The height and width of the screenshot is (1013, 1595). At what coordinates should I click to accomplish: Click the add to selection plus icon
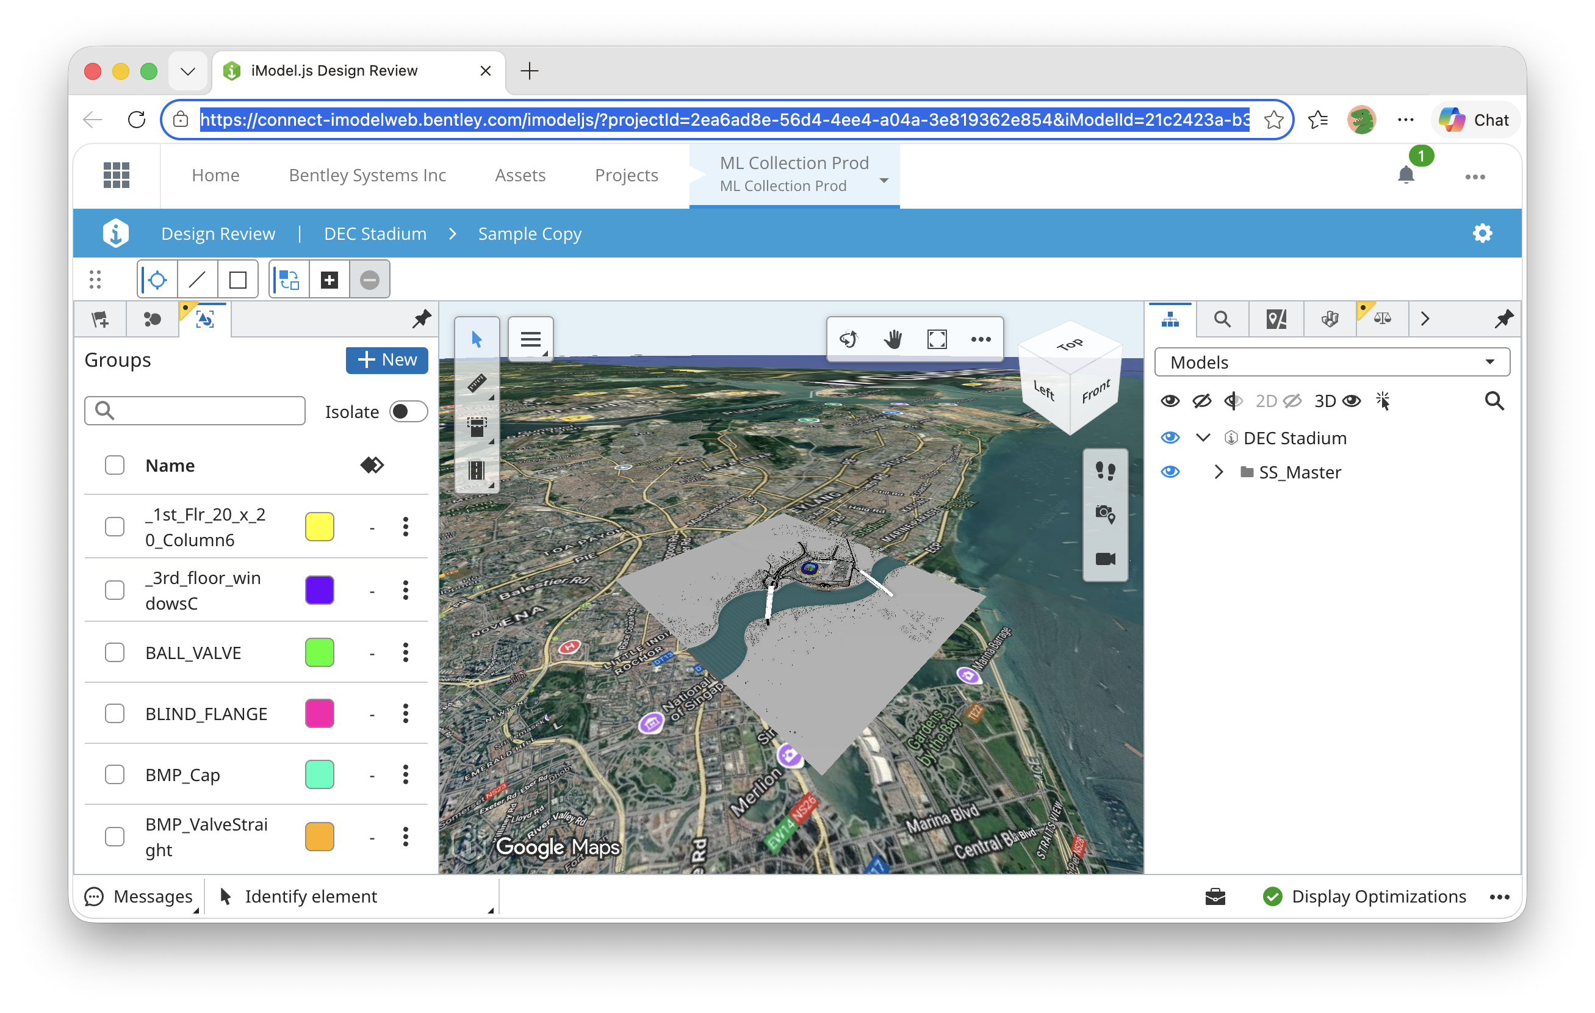329,280
